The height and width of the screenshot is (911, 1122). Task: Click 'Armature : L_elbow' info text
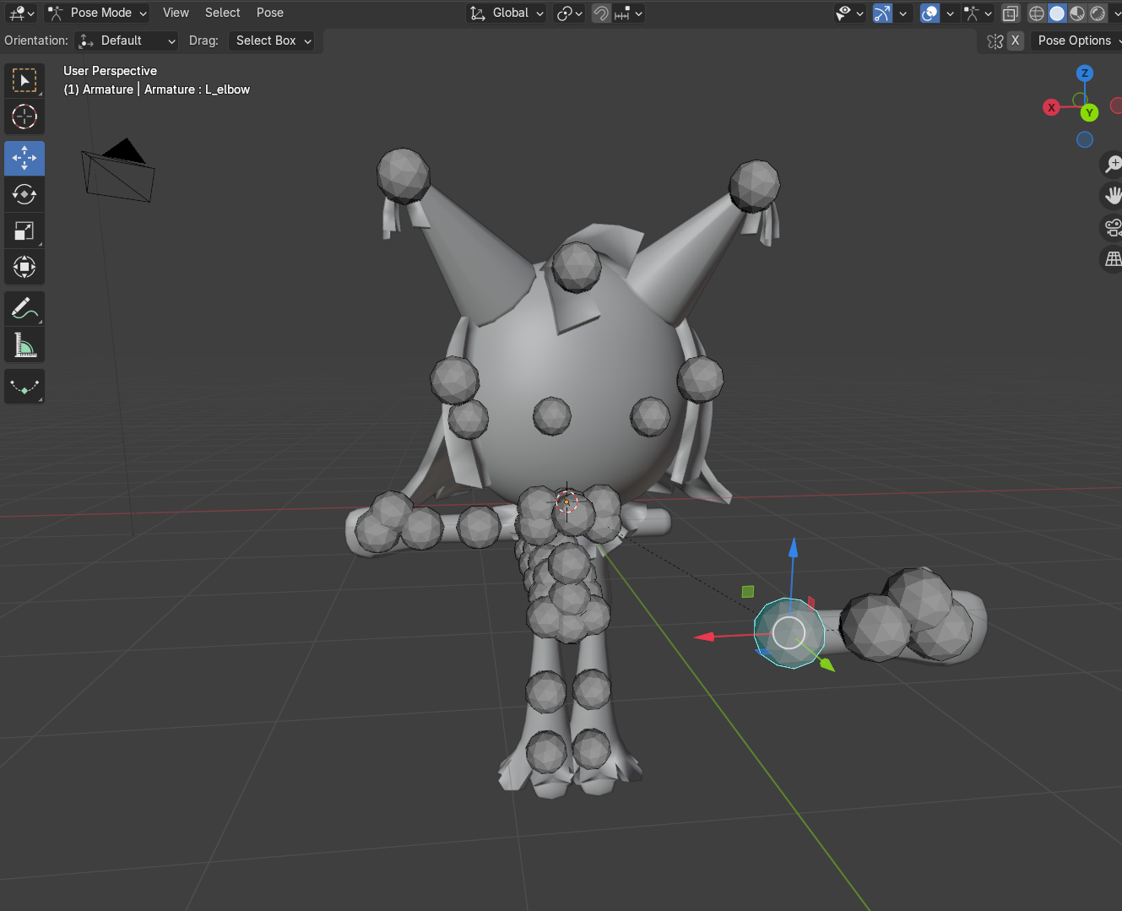197,89
